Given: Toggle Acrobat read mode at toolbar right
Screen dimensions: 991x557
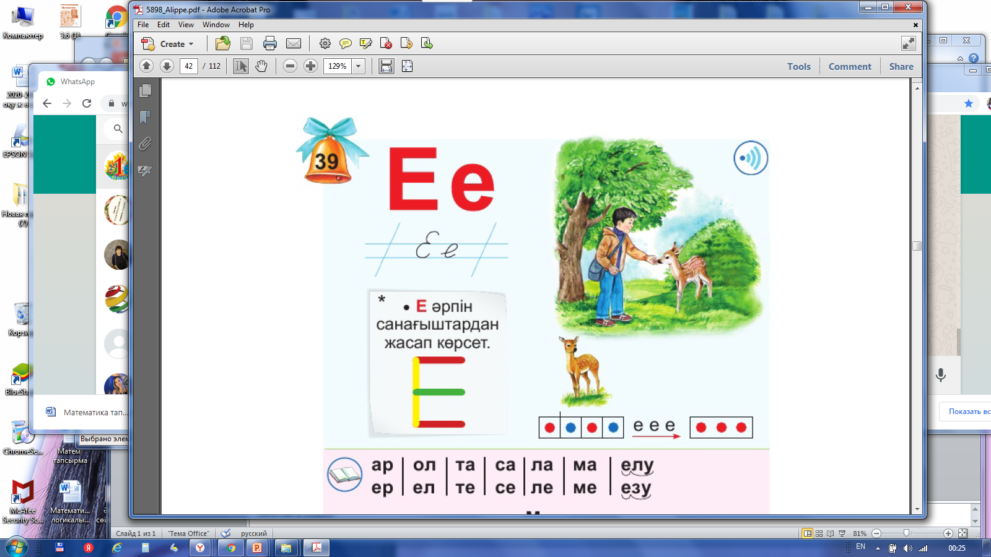Looking at the screenshot, I should [909, 43].
